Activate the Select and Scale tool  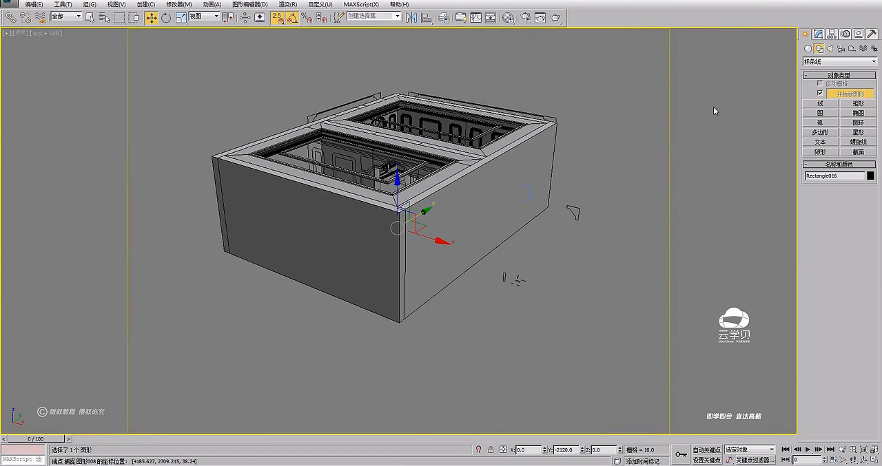click(x=181, y=17)
